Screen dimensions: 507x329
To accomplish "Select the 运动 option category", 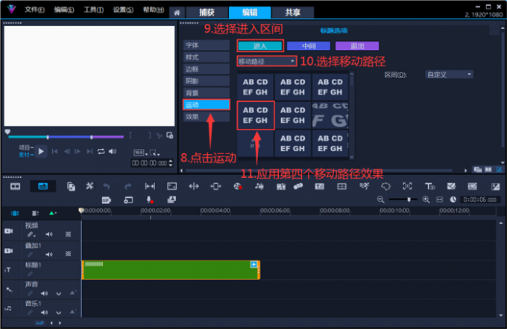I will coord(207,105).
